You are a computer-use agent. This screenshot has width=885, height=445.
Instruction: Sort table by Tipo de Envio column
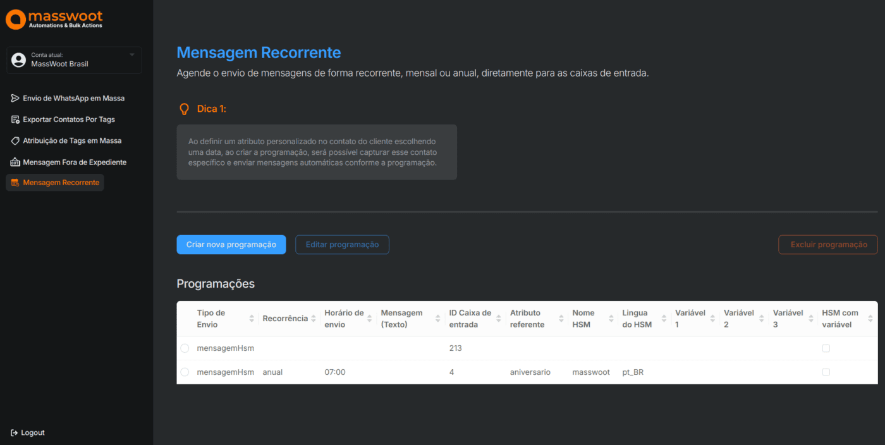[x=252, y=319]
